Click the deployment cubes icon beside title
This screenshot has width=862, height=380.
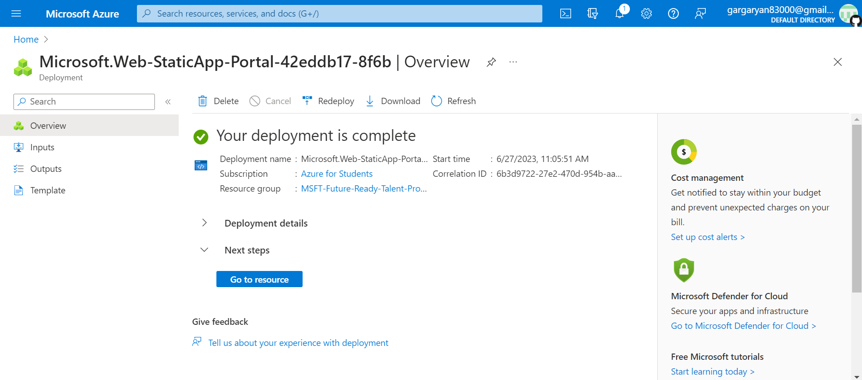(x=23, y=67)
